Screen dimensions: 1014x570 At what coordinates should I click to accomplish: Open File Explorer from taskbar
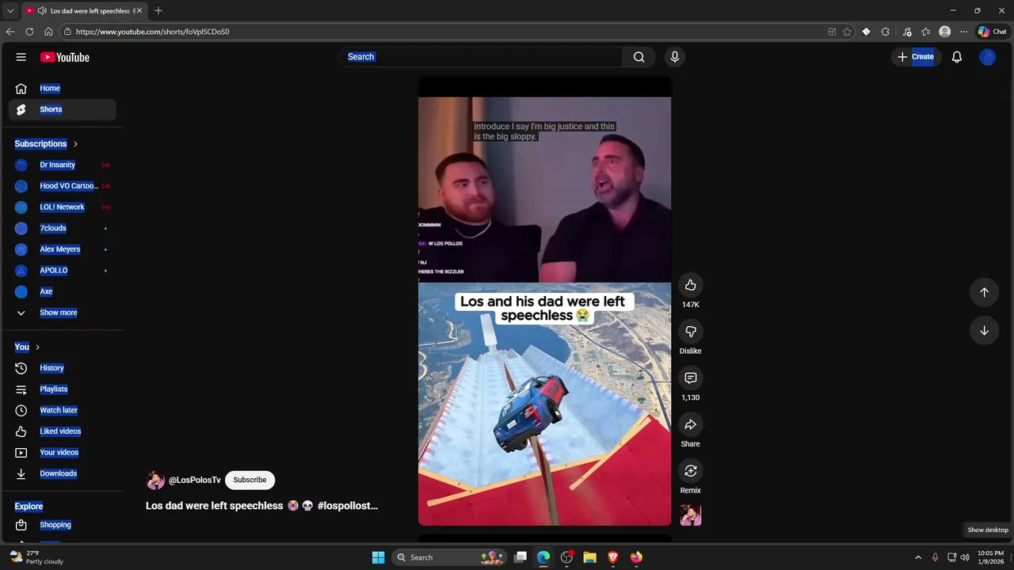[x=589, y=557]
